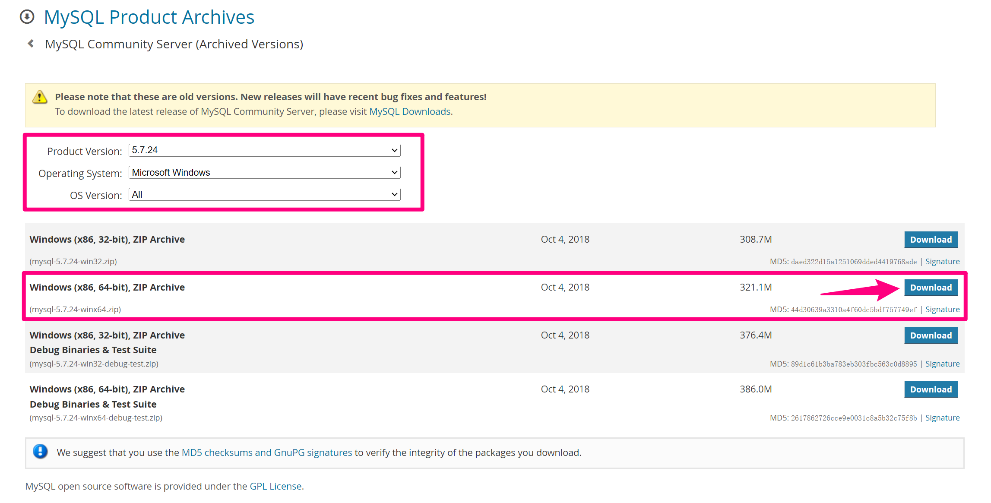Download the 64-bit ZIP Archive 321.1M
This screenshot has height=503, width=991.
pyautogui.click(x=931, y=288)
